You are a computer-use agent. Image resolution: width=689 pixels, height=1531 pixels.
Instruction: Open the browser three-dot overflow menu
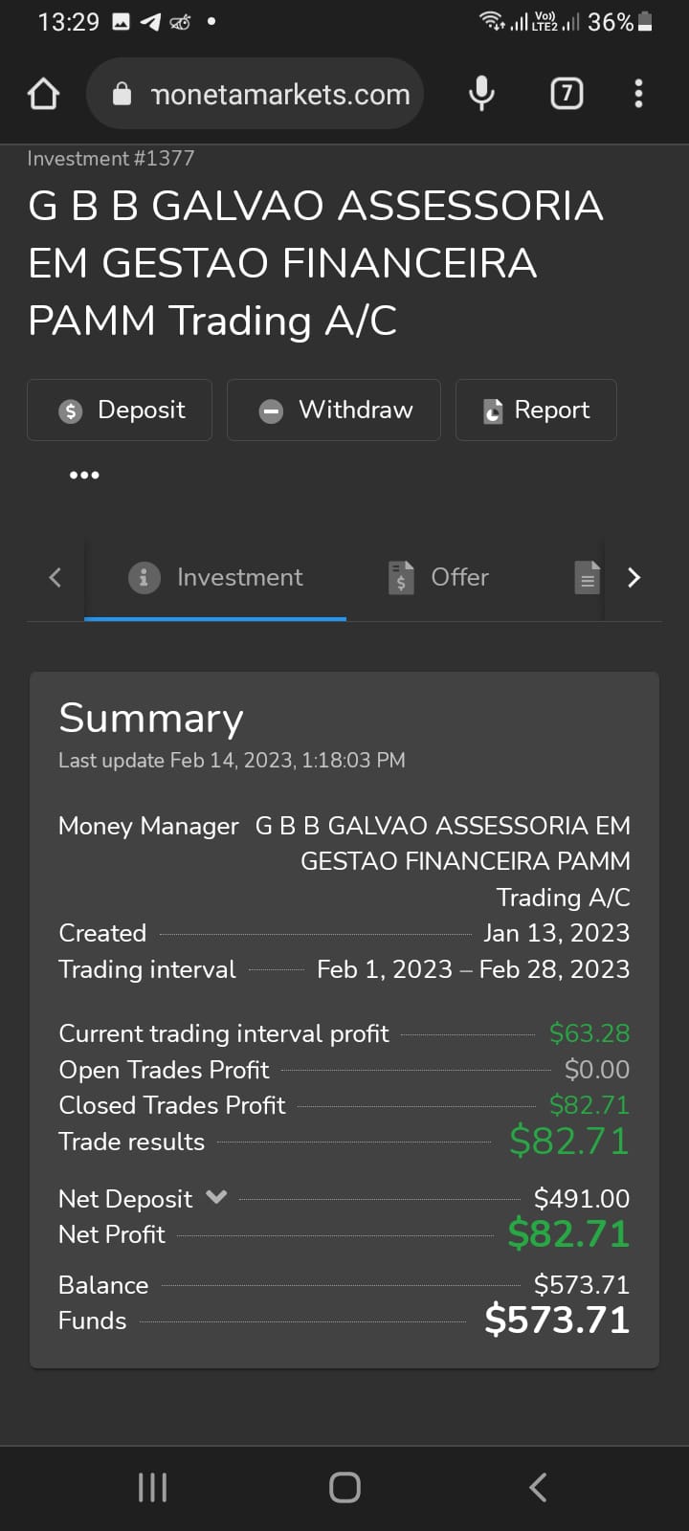[638, 94]
